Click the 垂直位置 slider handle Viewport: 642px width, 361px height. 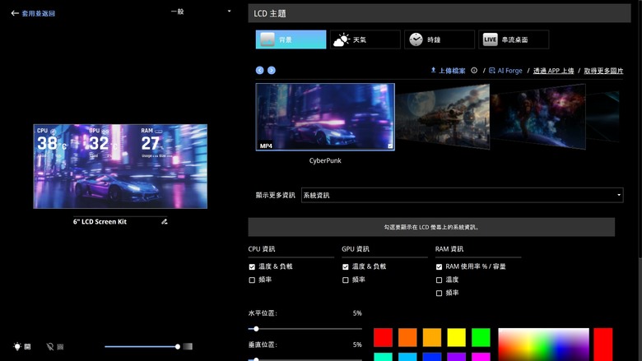256,359
